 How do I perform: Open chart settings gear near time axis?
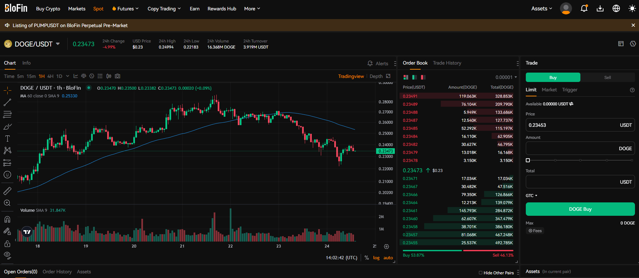(x=386, y=247)
